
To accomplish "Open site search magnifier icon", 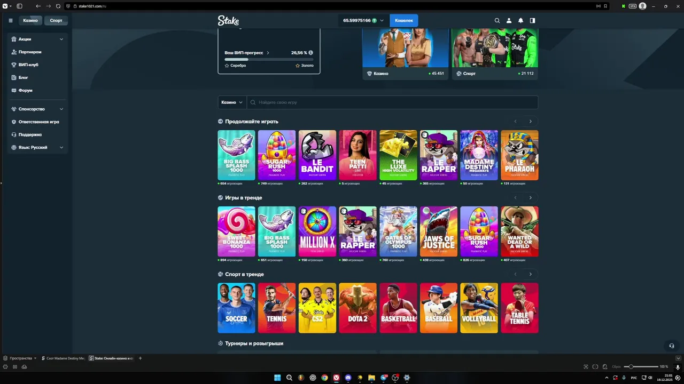I will pos(497,20).
